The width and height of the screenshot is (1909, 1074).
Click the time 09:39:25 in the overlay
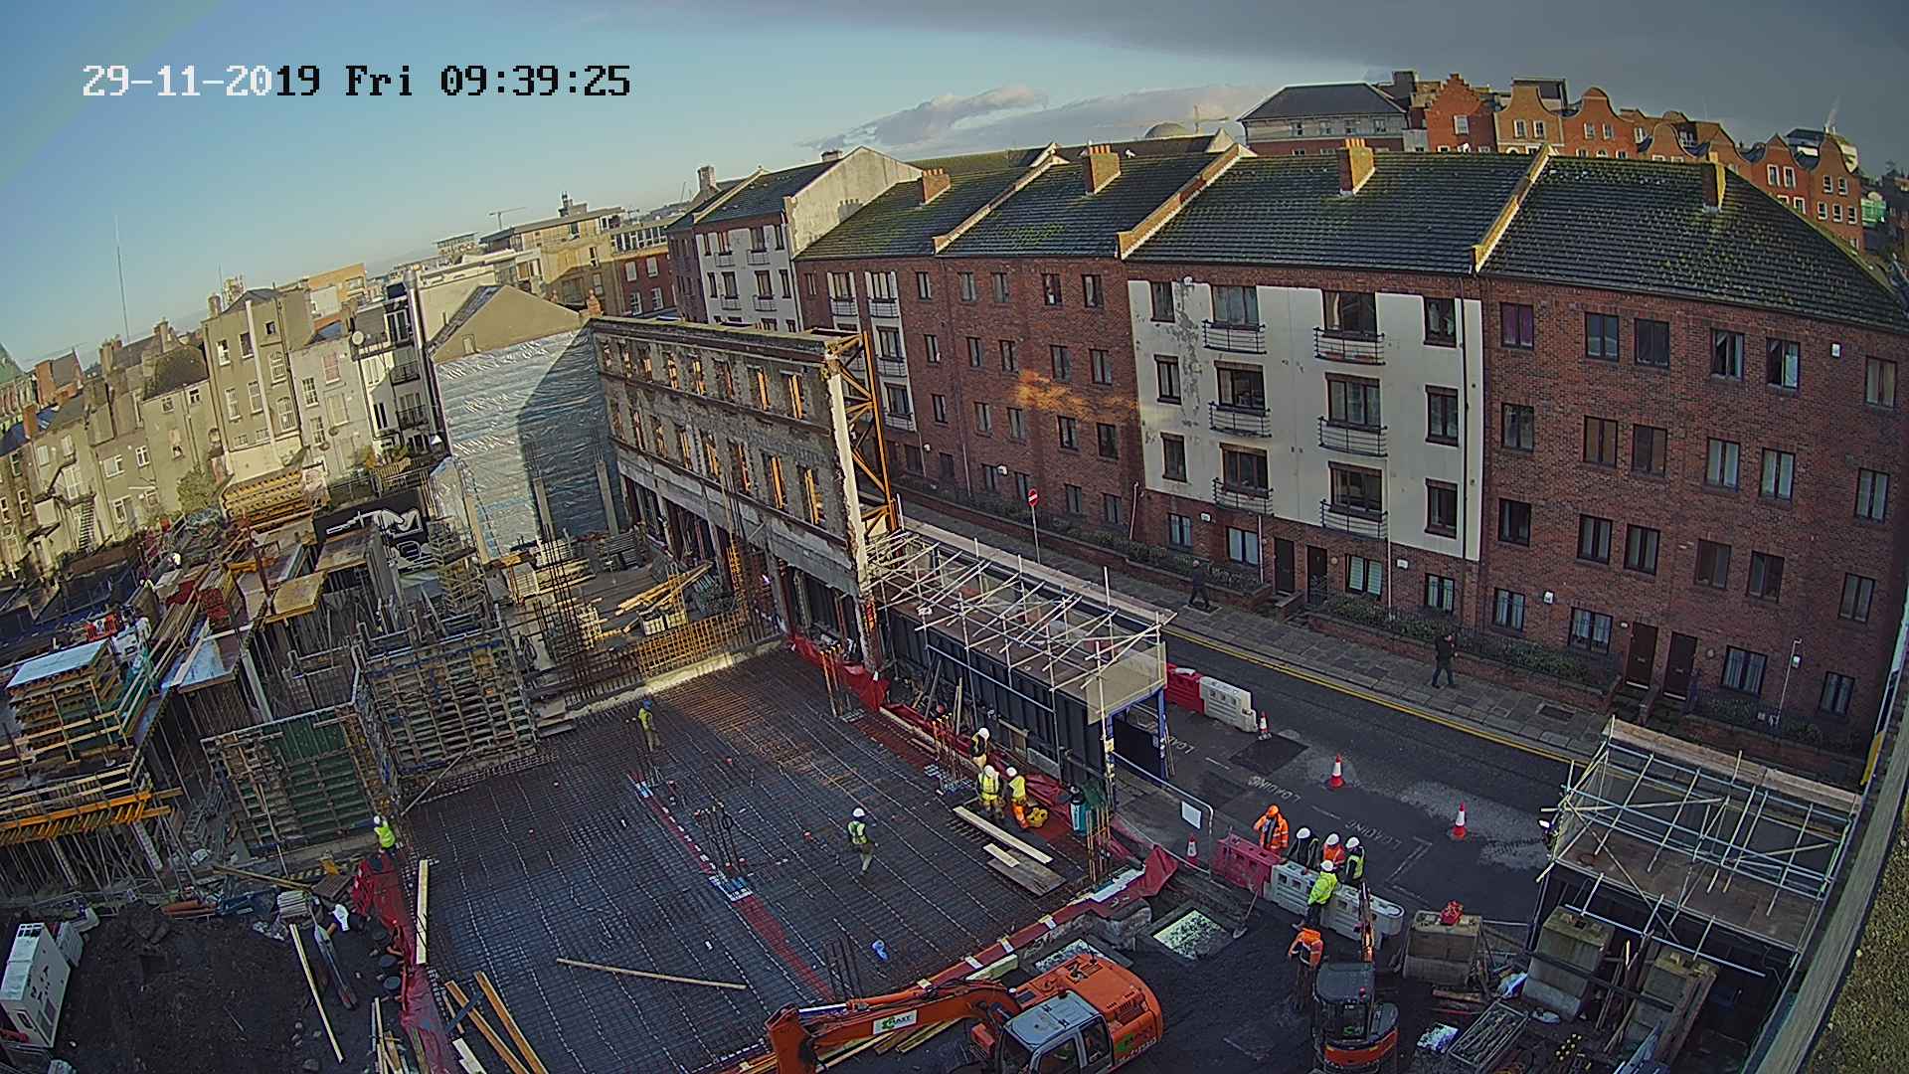tap(535, 81)
